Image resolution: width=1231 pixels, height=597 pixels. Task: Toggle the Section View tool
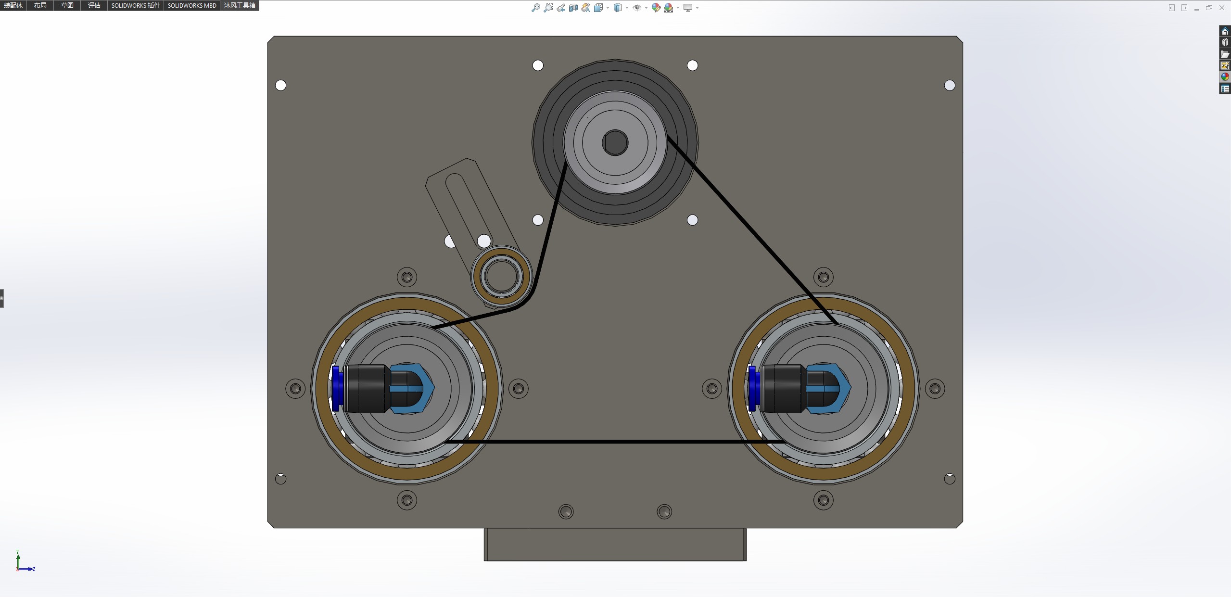(573, 8)
